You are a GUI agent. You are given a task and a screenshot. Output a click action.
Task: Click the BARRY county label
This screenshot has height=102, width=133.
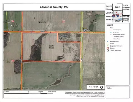[117, 21]
